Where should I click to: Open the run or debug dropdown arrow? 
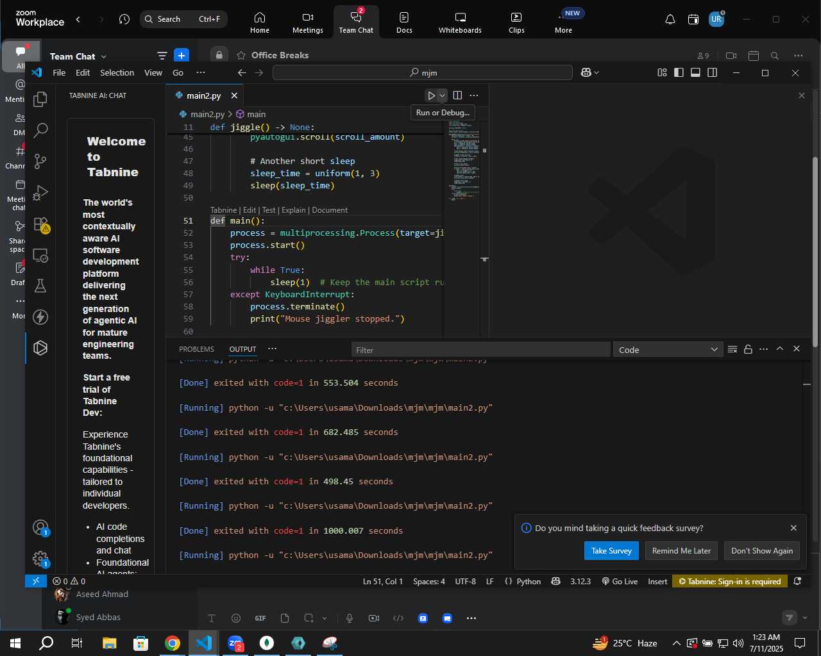(442, 95)
